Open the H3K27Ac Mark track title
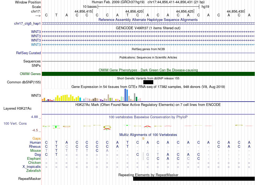The height and width of the screenshot is (185, 255). (x=148, y=105)
